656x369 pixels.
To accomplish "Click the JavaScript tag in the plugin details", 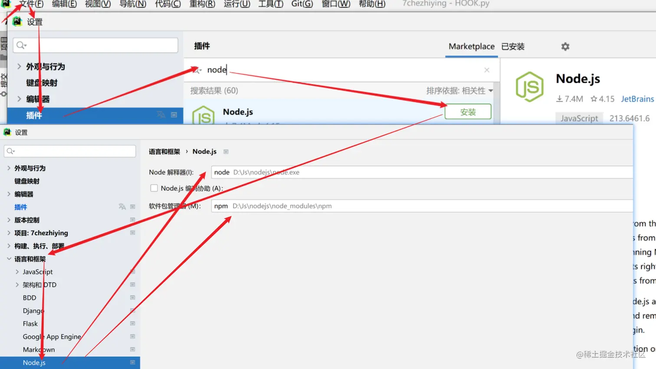I will [x=579, y=118].
